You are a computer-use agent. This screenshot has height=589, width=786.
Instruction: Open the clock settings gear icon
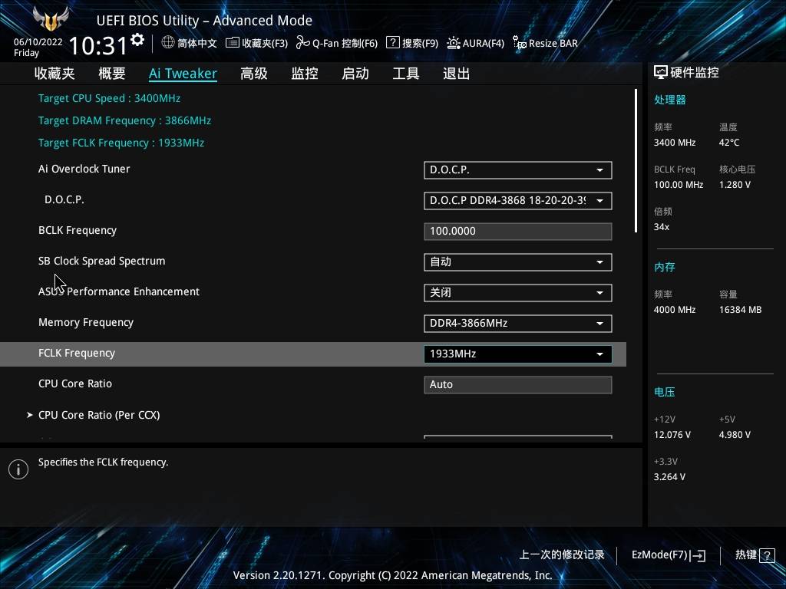137,40
